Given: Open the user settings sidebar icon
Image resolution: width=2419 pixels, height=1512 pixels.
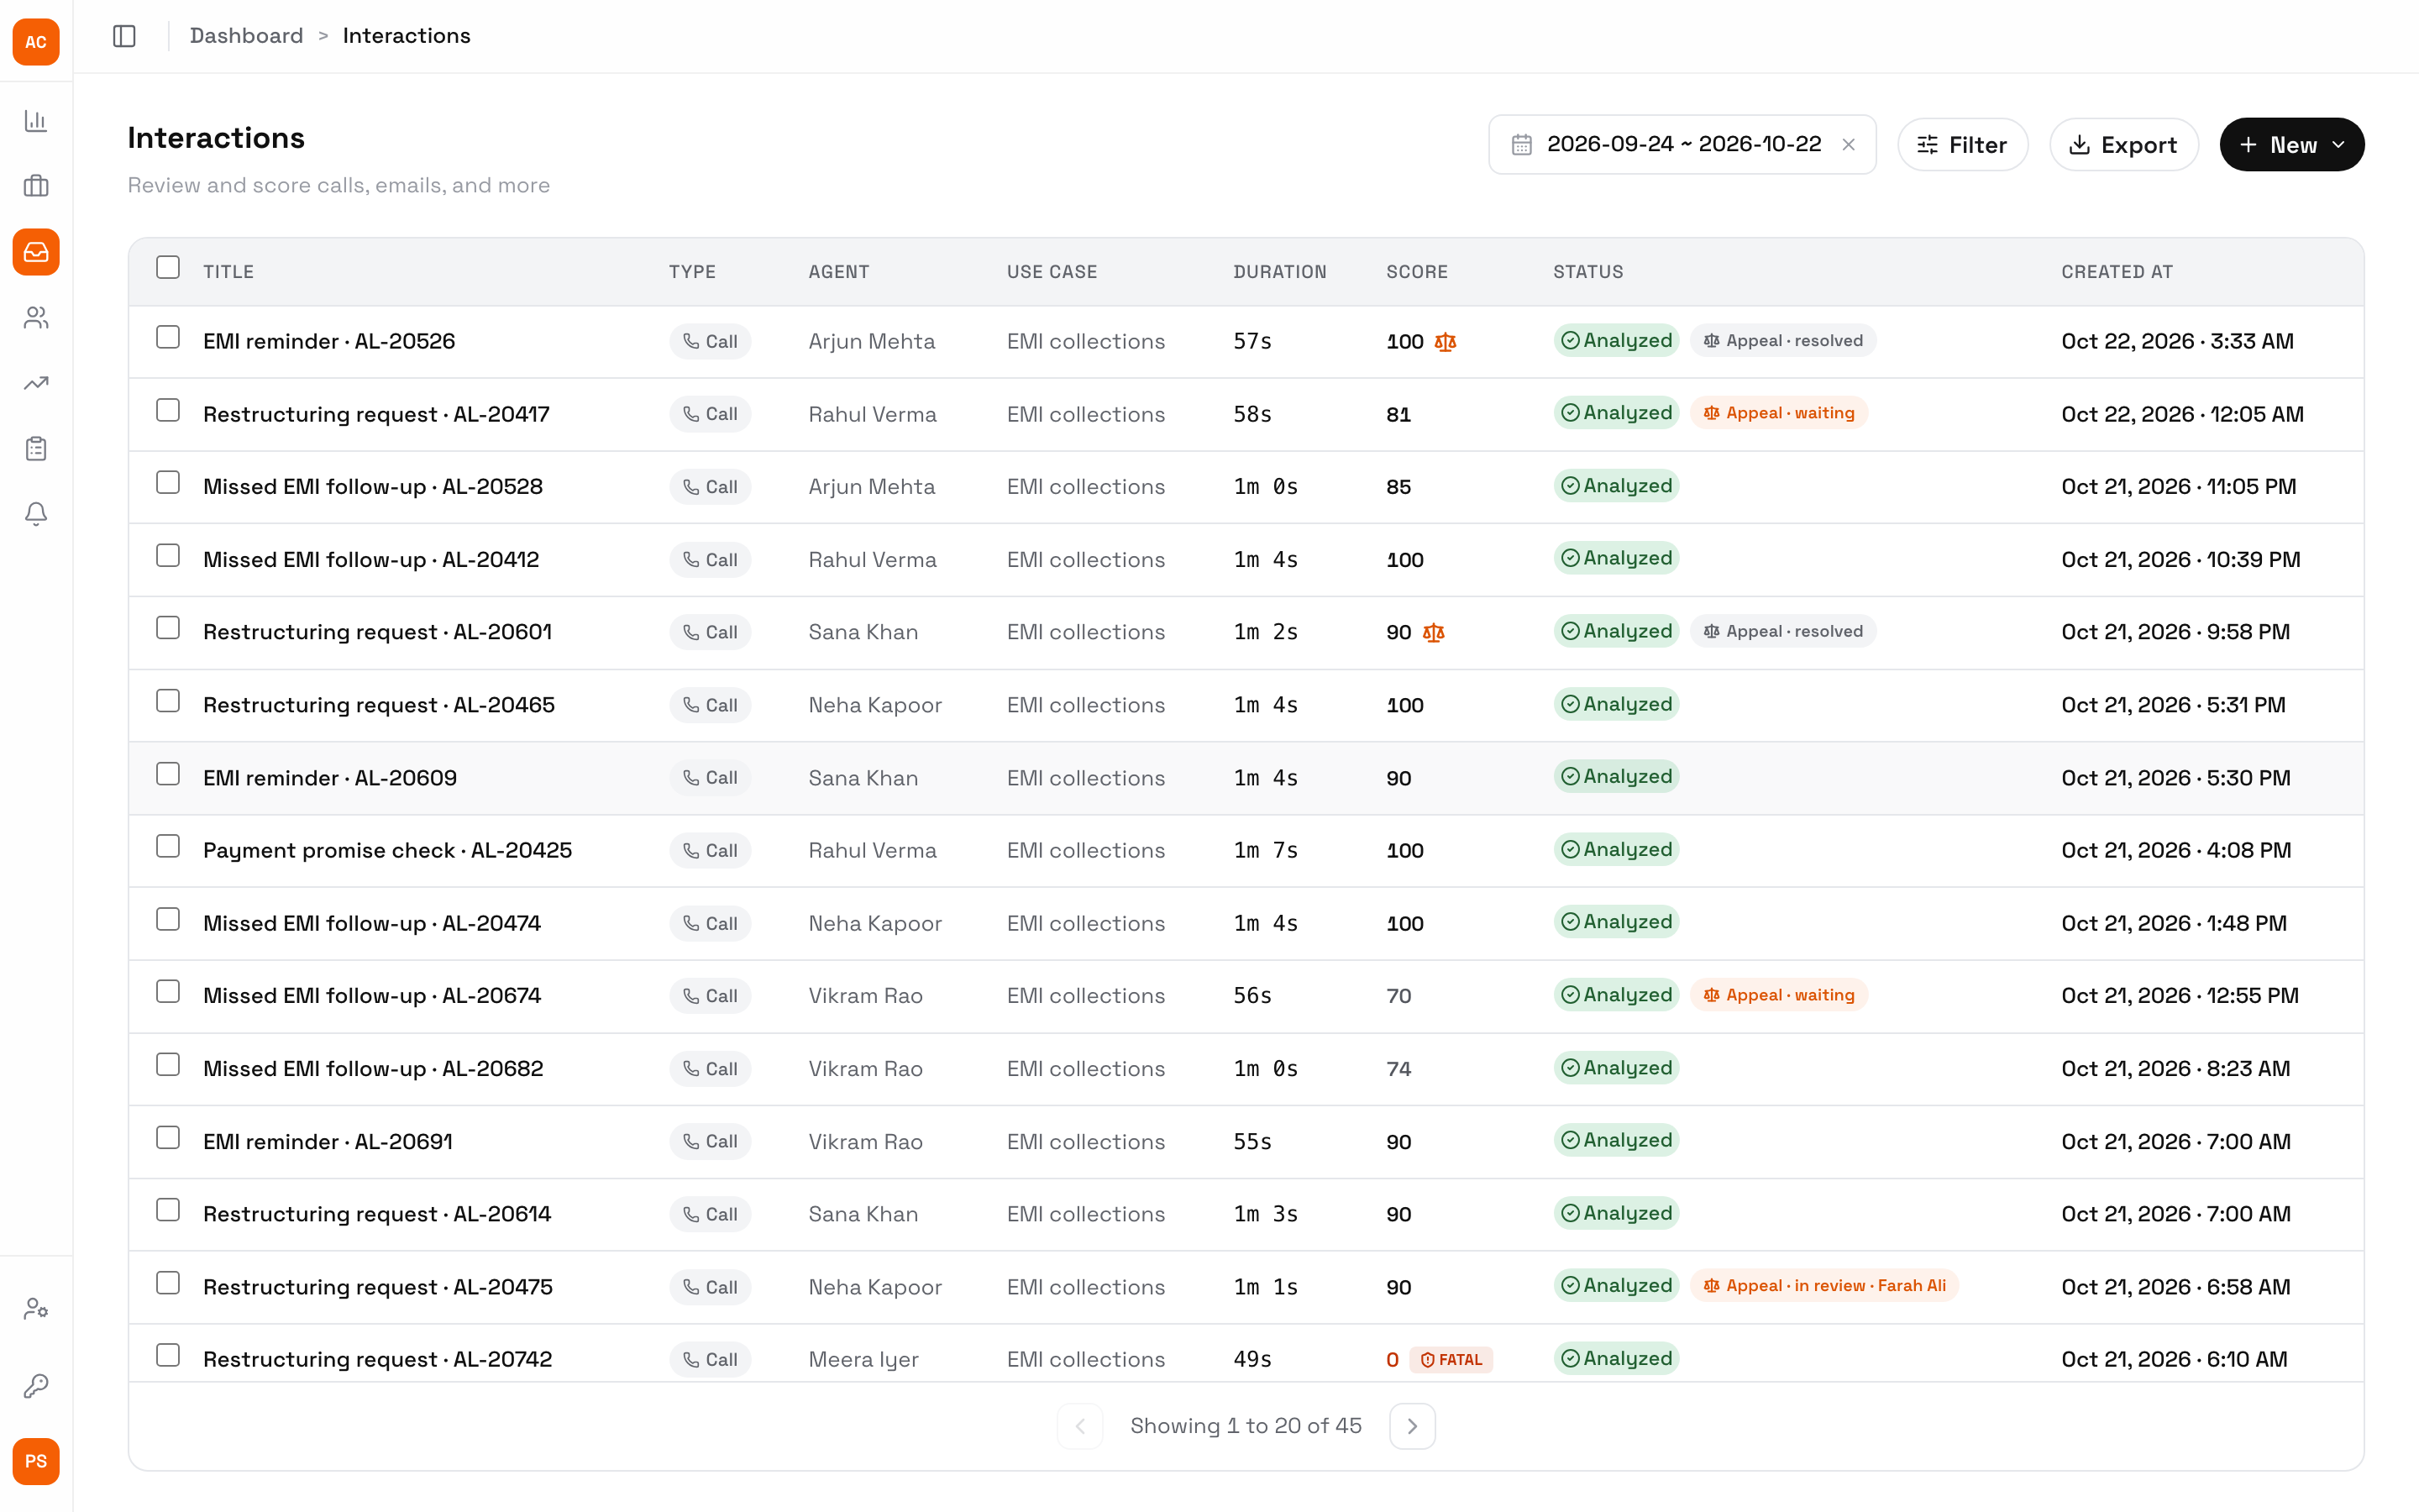Looking at the screenshot, I should pos(36,1309).
